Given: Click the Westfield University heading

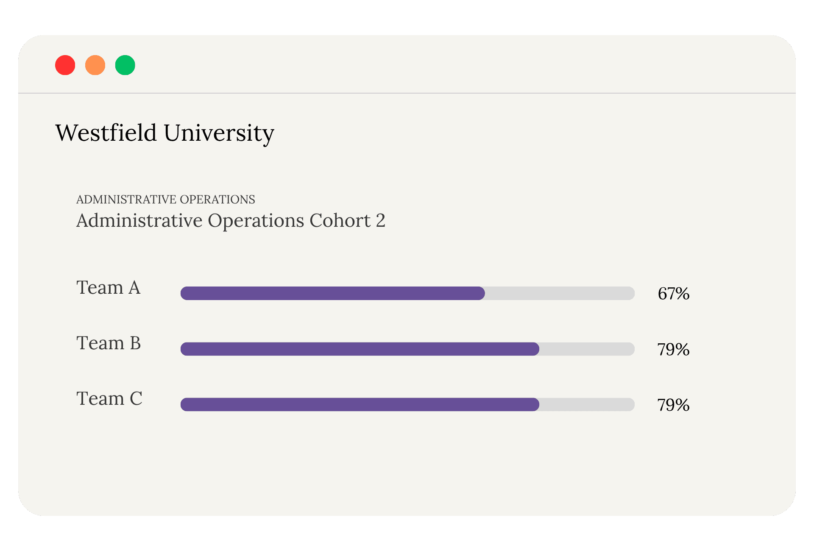Looking at the screenshot, I should pyautogui.click(x=164, y=133).
